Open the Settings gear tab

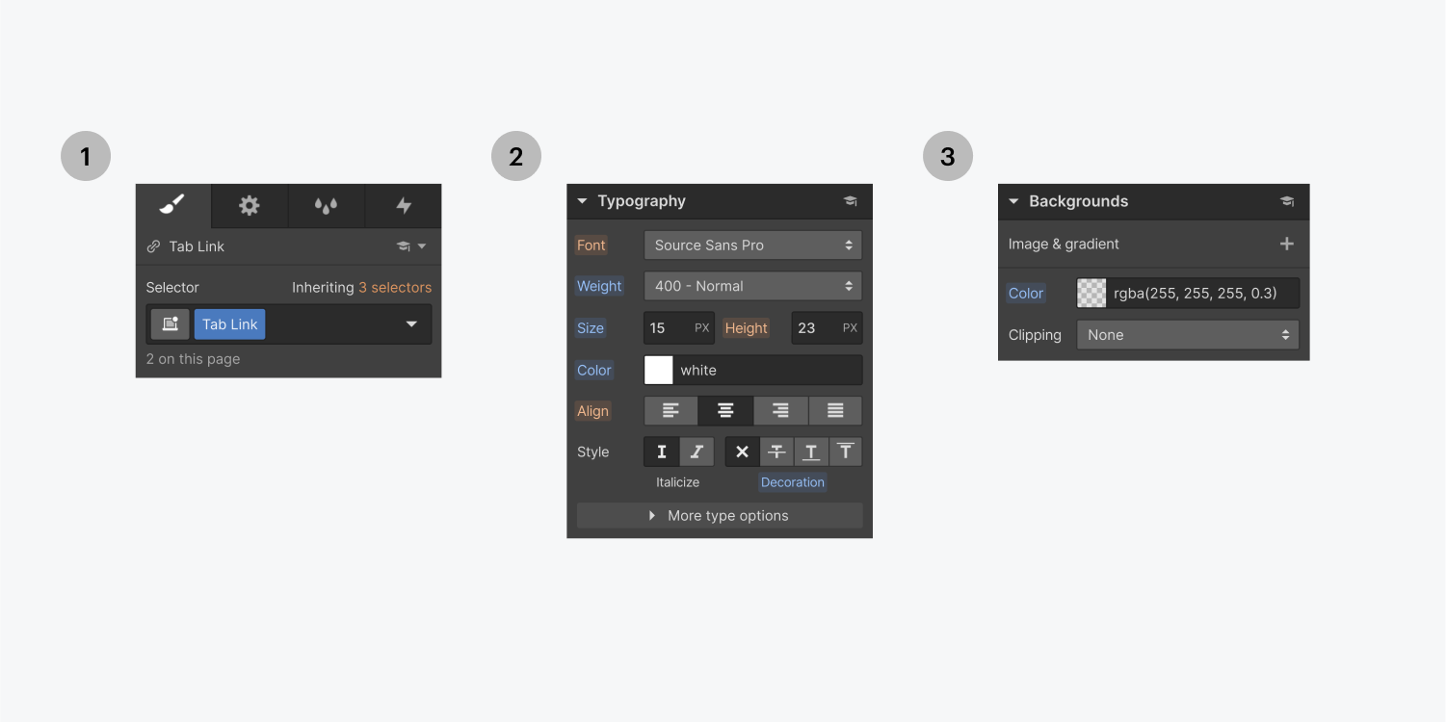click(250, 206)
